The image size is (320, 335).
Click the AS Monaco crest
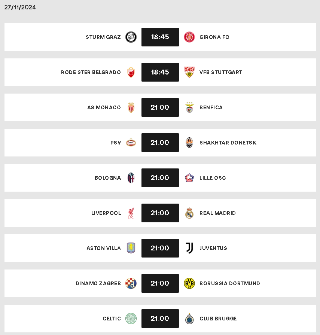point(131,107)
